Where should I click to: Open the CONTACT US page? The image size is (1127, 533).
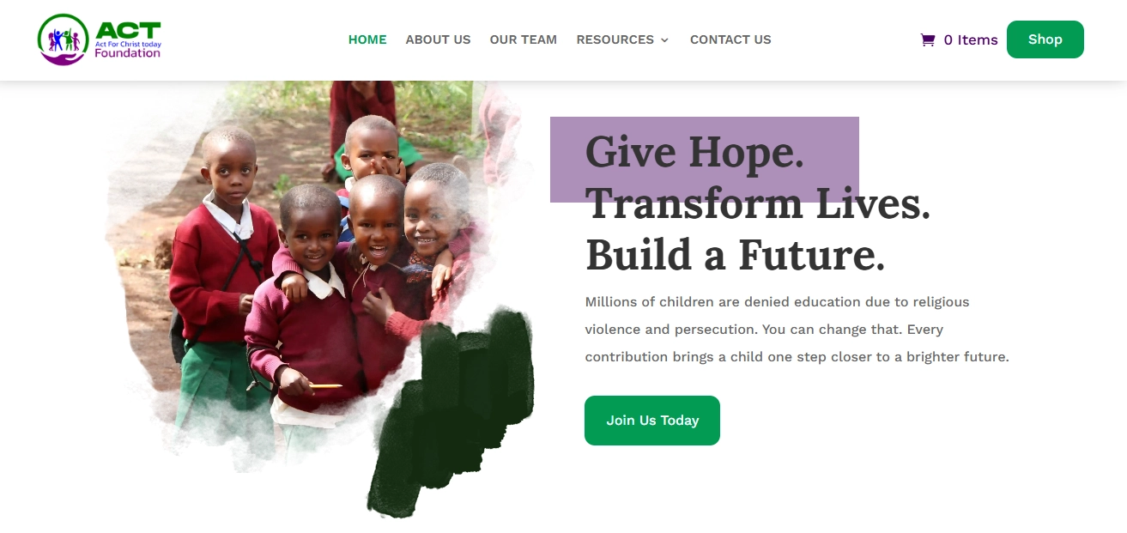click(730, 39)
